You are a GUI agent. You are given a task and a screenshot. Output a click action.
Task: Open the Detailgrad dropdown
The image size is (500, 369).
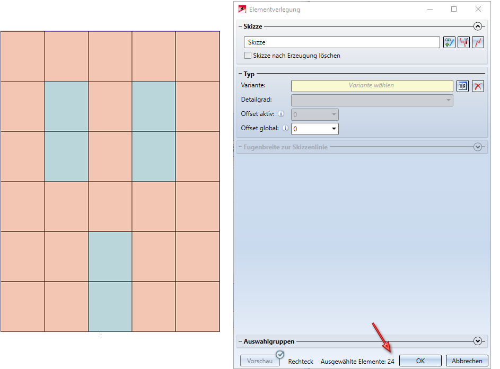[x=372, y=100]
